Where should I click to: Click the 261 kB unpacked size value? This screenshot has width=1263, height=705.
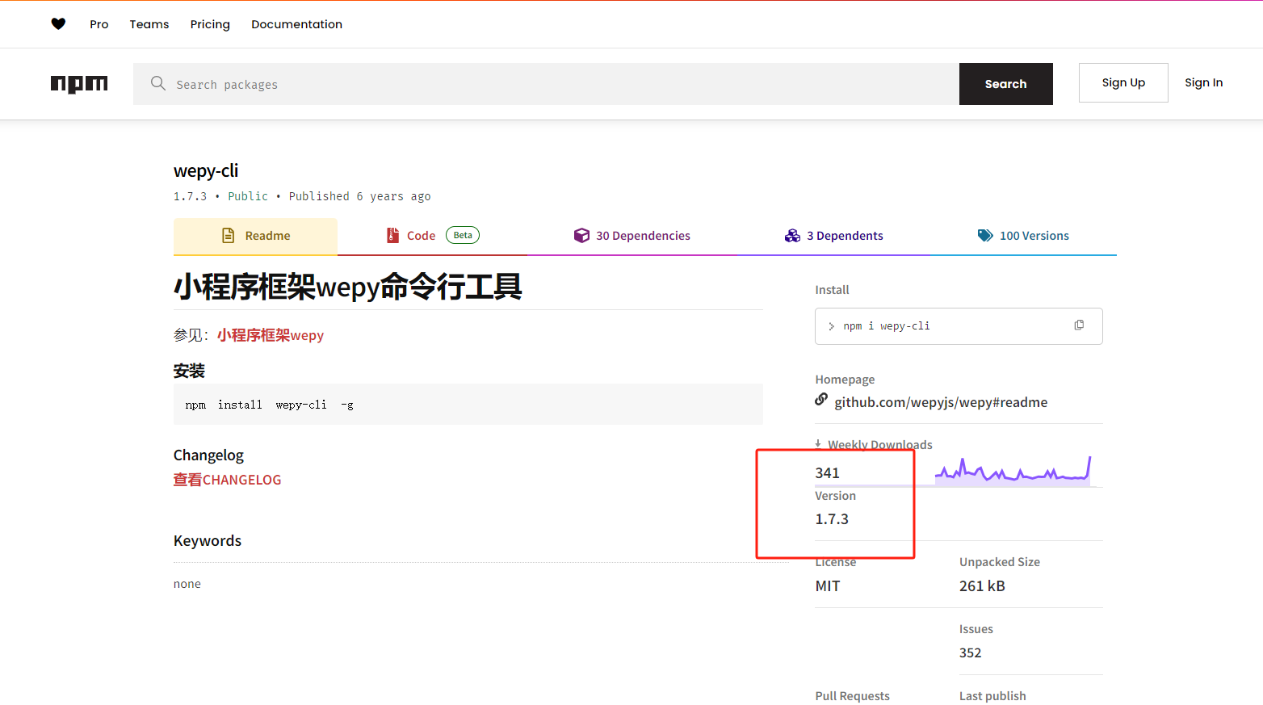click(982, 586)
